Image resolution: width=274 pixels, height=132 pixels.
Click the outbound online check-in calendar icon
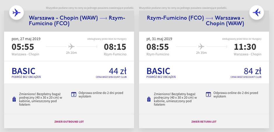pyautogui.click(x=74, y=94)
